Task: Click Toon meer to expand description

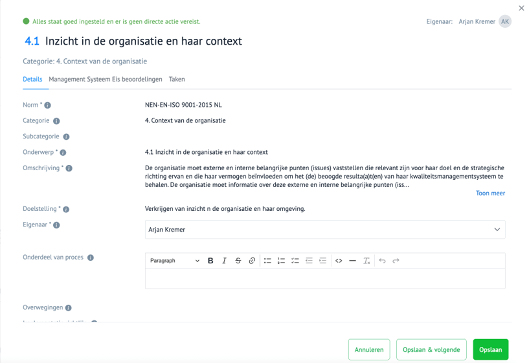Action: [490, 193]
